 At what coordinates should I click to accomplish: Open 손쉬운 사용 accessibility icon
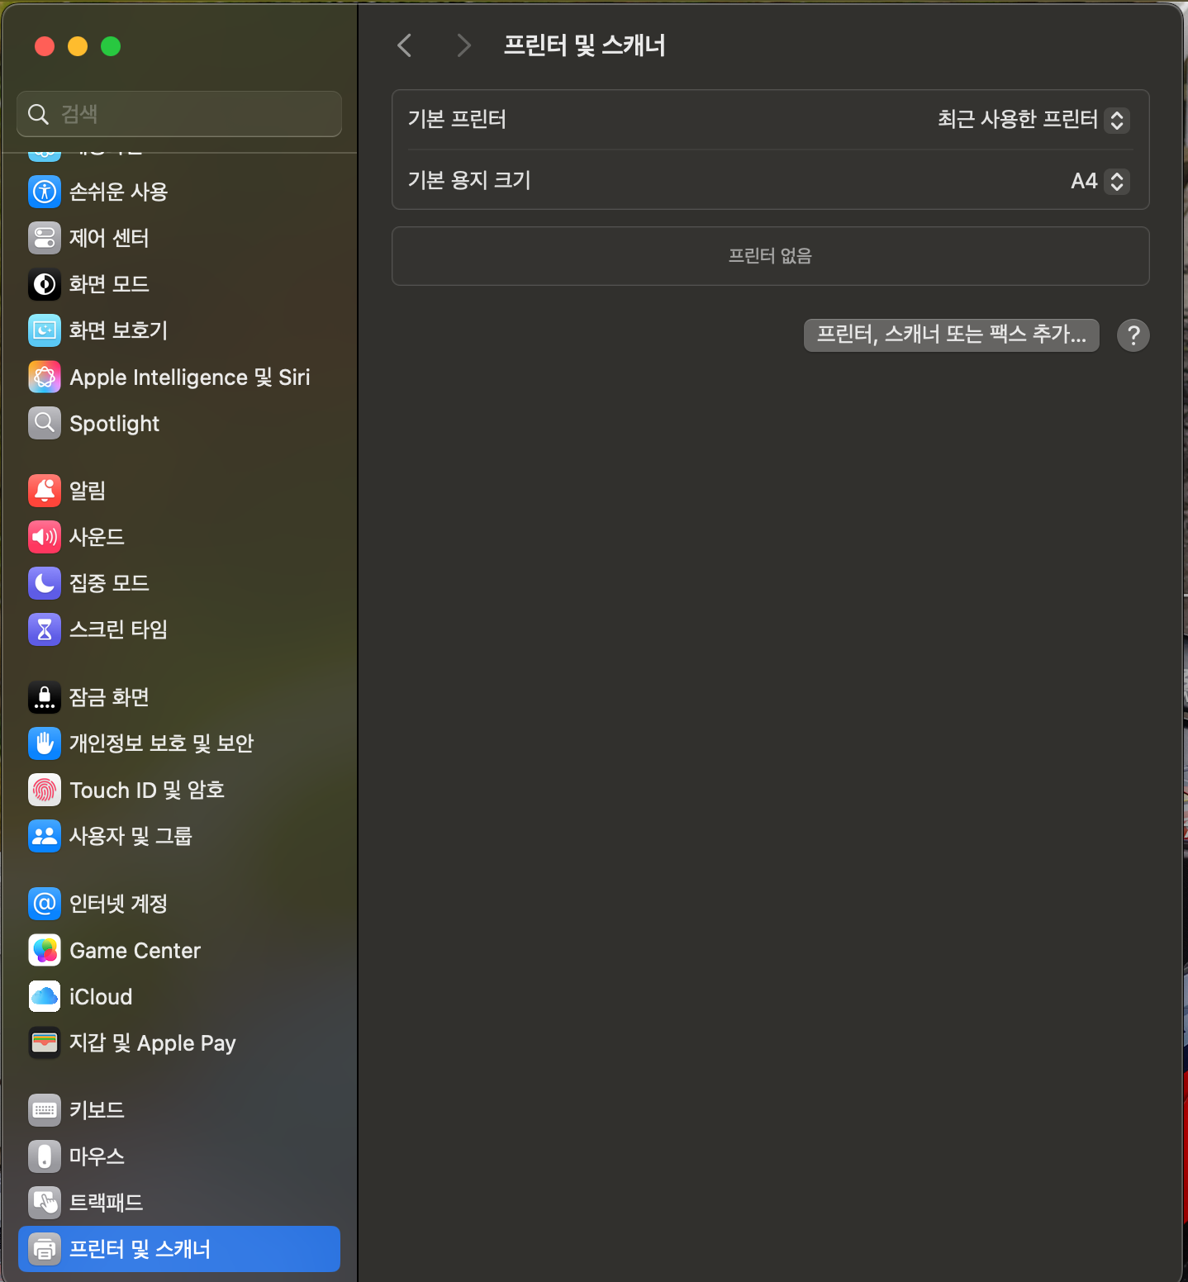45,192
